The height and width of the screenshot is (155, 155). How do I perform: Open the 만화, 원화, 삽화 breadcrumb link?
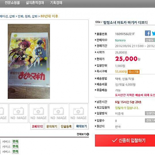[28, 16]
